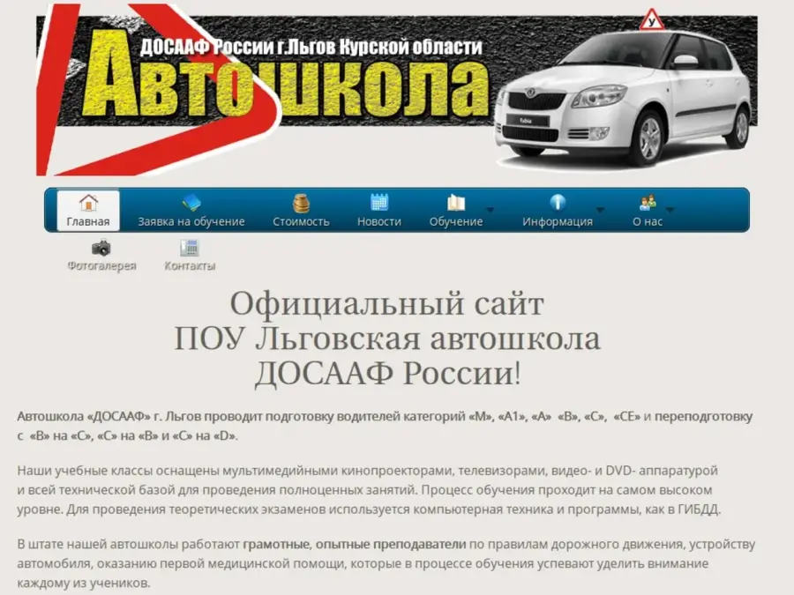Click the calendar icon above Новости

[379, 203]
